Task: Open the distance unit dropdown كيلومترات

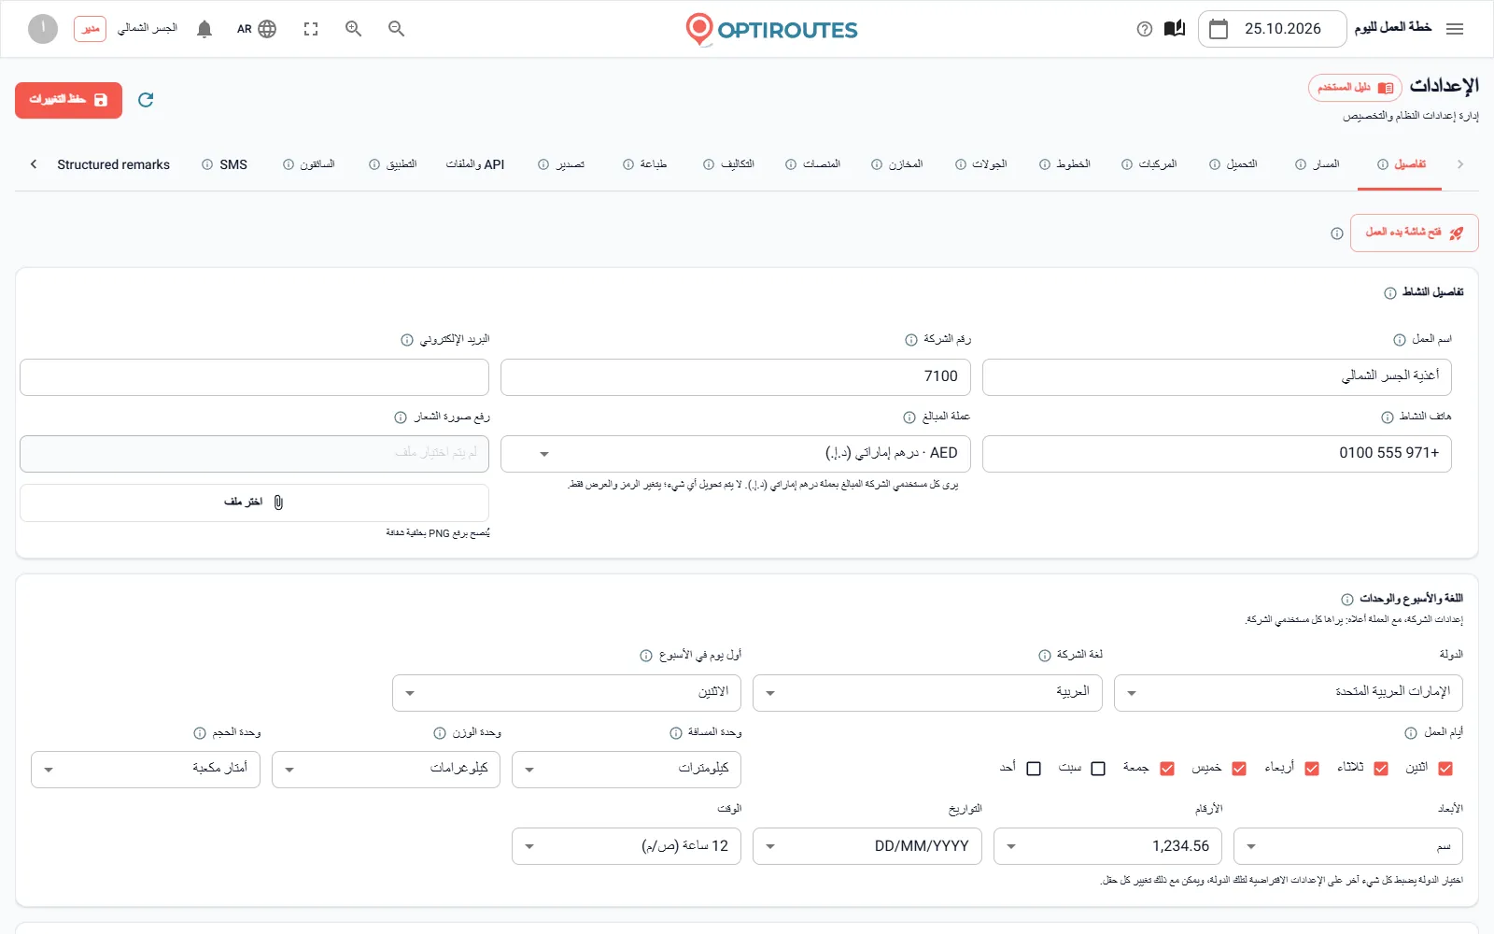Action: pyautogui.click(x=627, y=770)
